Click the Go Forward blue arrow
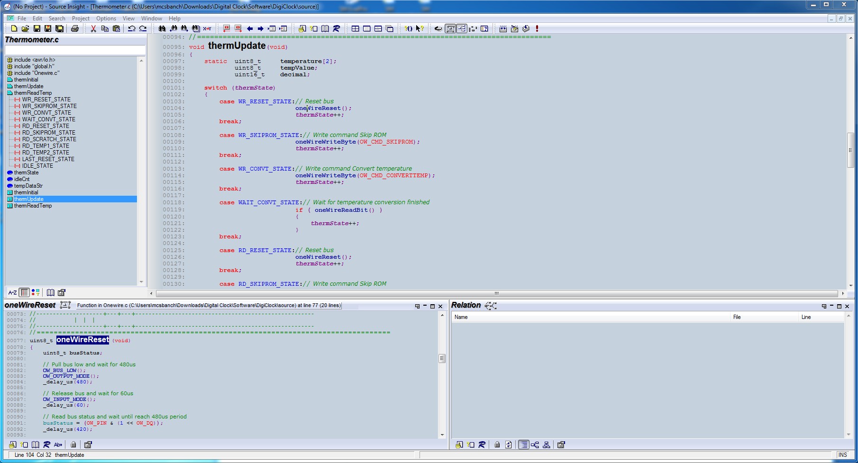The image size is (858, 463). (261, 28)
